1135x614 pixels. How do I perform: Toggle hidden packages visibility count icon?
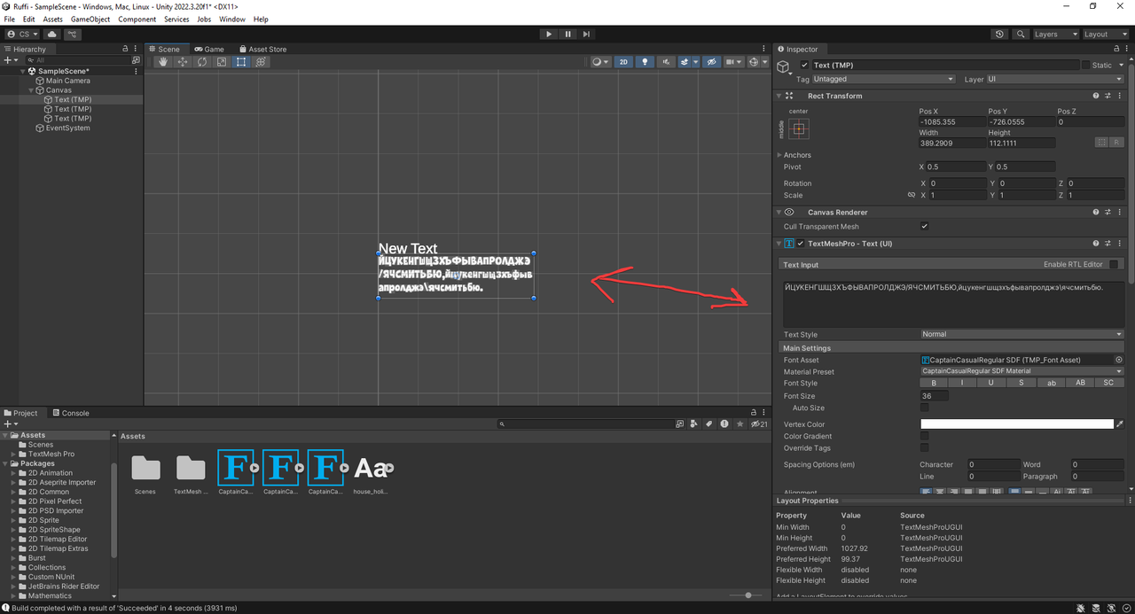coord(759,424)
